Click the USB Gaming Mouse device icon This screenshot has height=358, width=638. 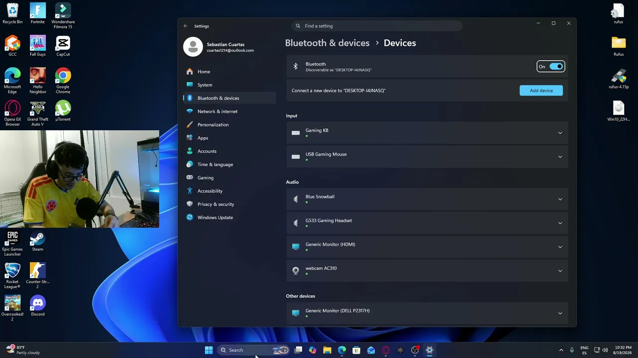coord(296,157)
